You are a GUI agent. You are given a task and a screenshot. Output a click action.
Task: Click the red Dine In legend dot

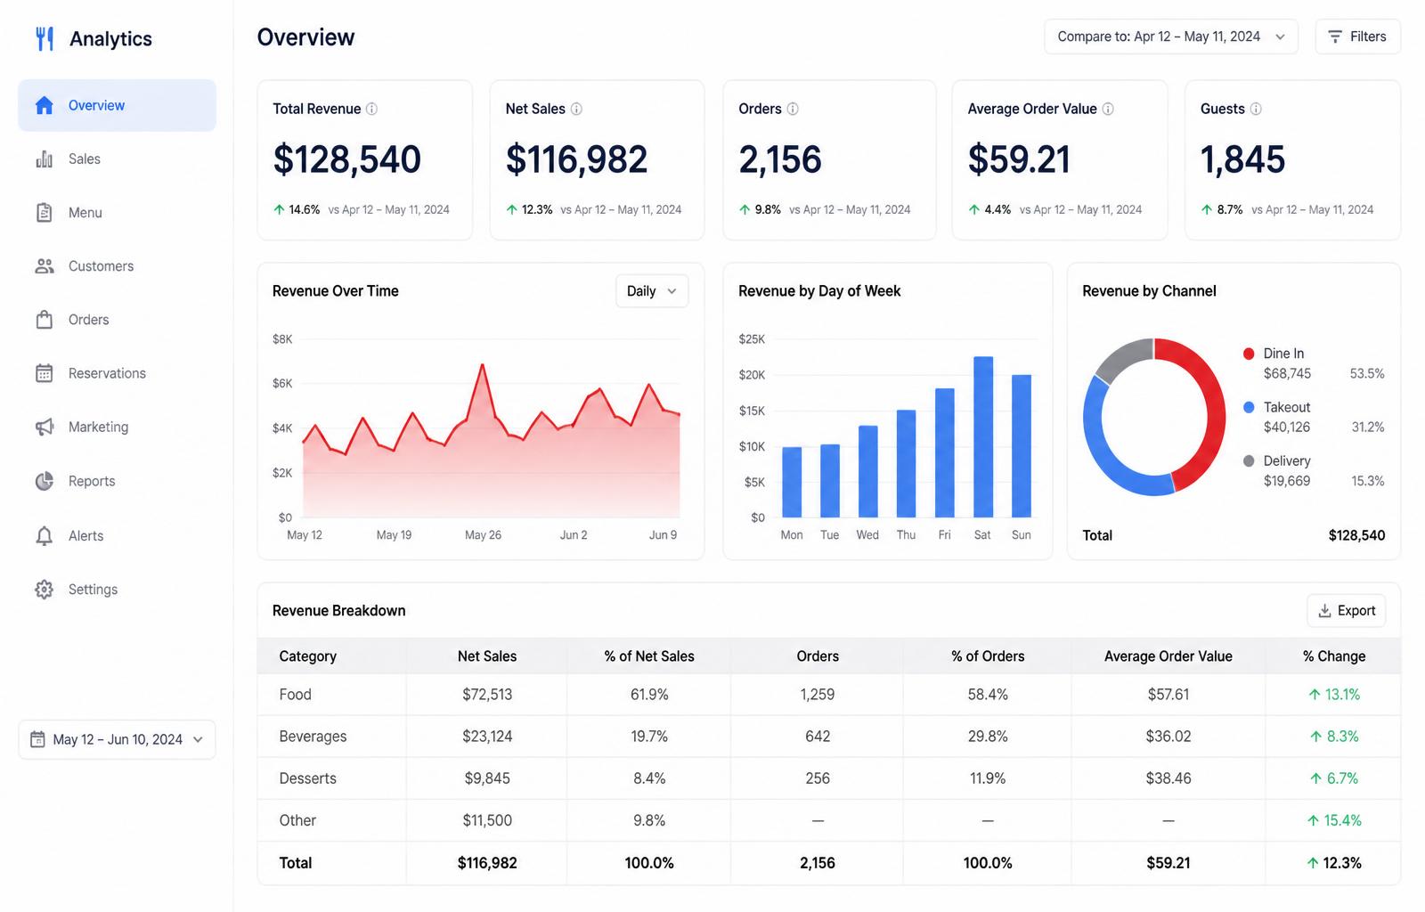click(1249, 354)
